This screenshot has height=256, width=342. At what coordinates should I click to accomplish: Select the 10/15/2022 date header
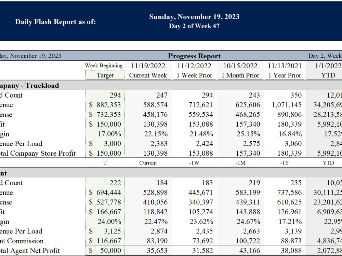(240, 66)
